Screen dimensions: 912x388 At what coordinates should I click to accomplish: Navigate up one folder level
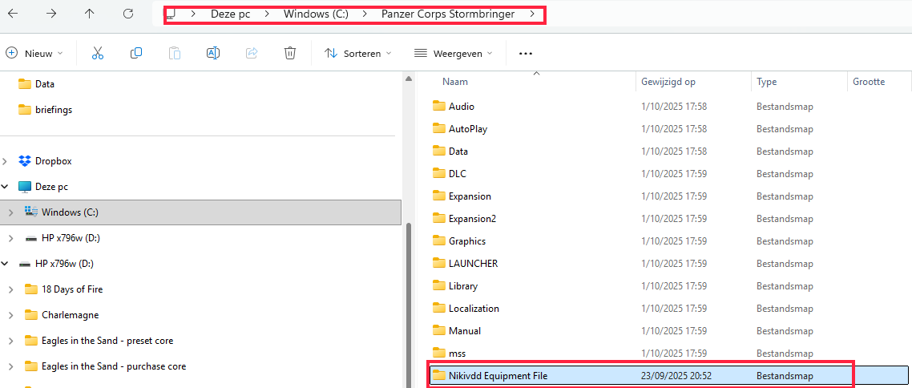pyautogui.click(x=90, y=14)
